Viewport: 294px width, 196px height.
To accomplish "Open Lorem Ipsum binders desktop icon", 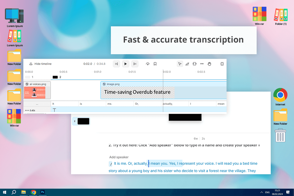I will point(15,38).
